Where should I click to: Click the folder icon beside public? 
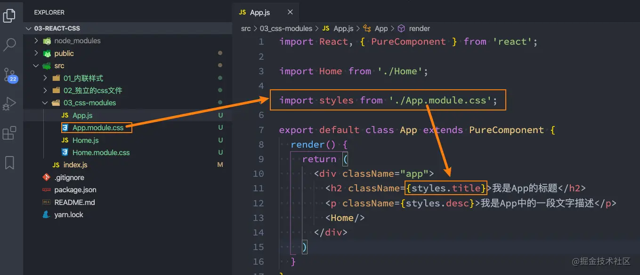click(x=47, y=54)
